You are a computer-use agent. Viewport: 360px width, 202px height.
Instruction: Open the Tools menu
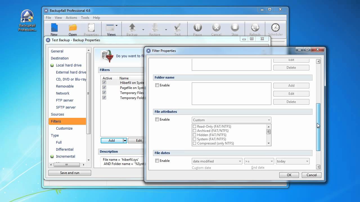coord(85,18)
